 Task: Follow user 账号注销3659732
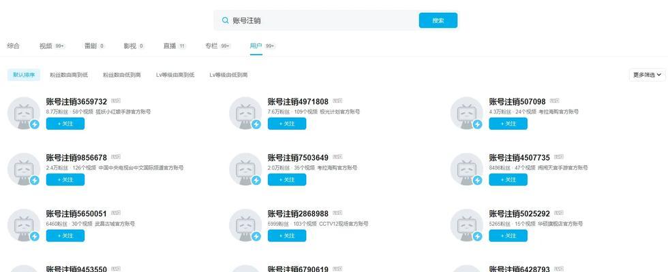[65, 124]
